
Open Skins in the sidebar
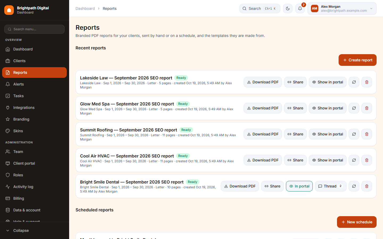point(35,131)
